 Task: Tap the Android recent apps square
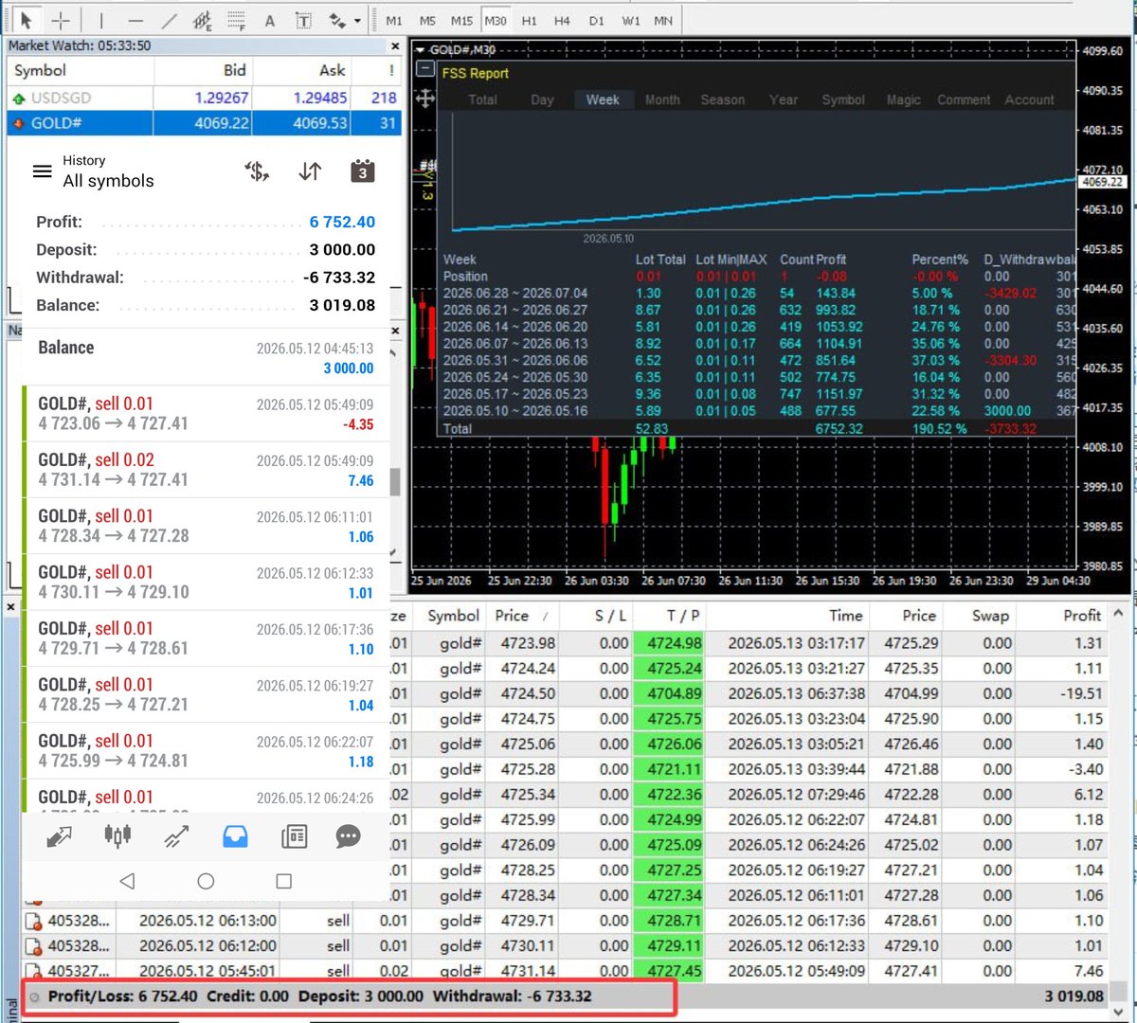pyautogui.click(x=283, y=881)
